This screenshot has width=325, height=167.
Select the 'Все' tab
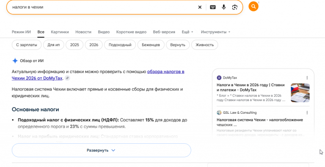point(41,32)
